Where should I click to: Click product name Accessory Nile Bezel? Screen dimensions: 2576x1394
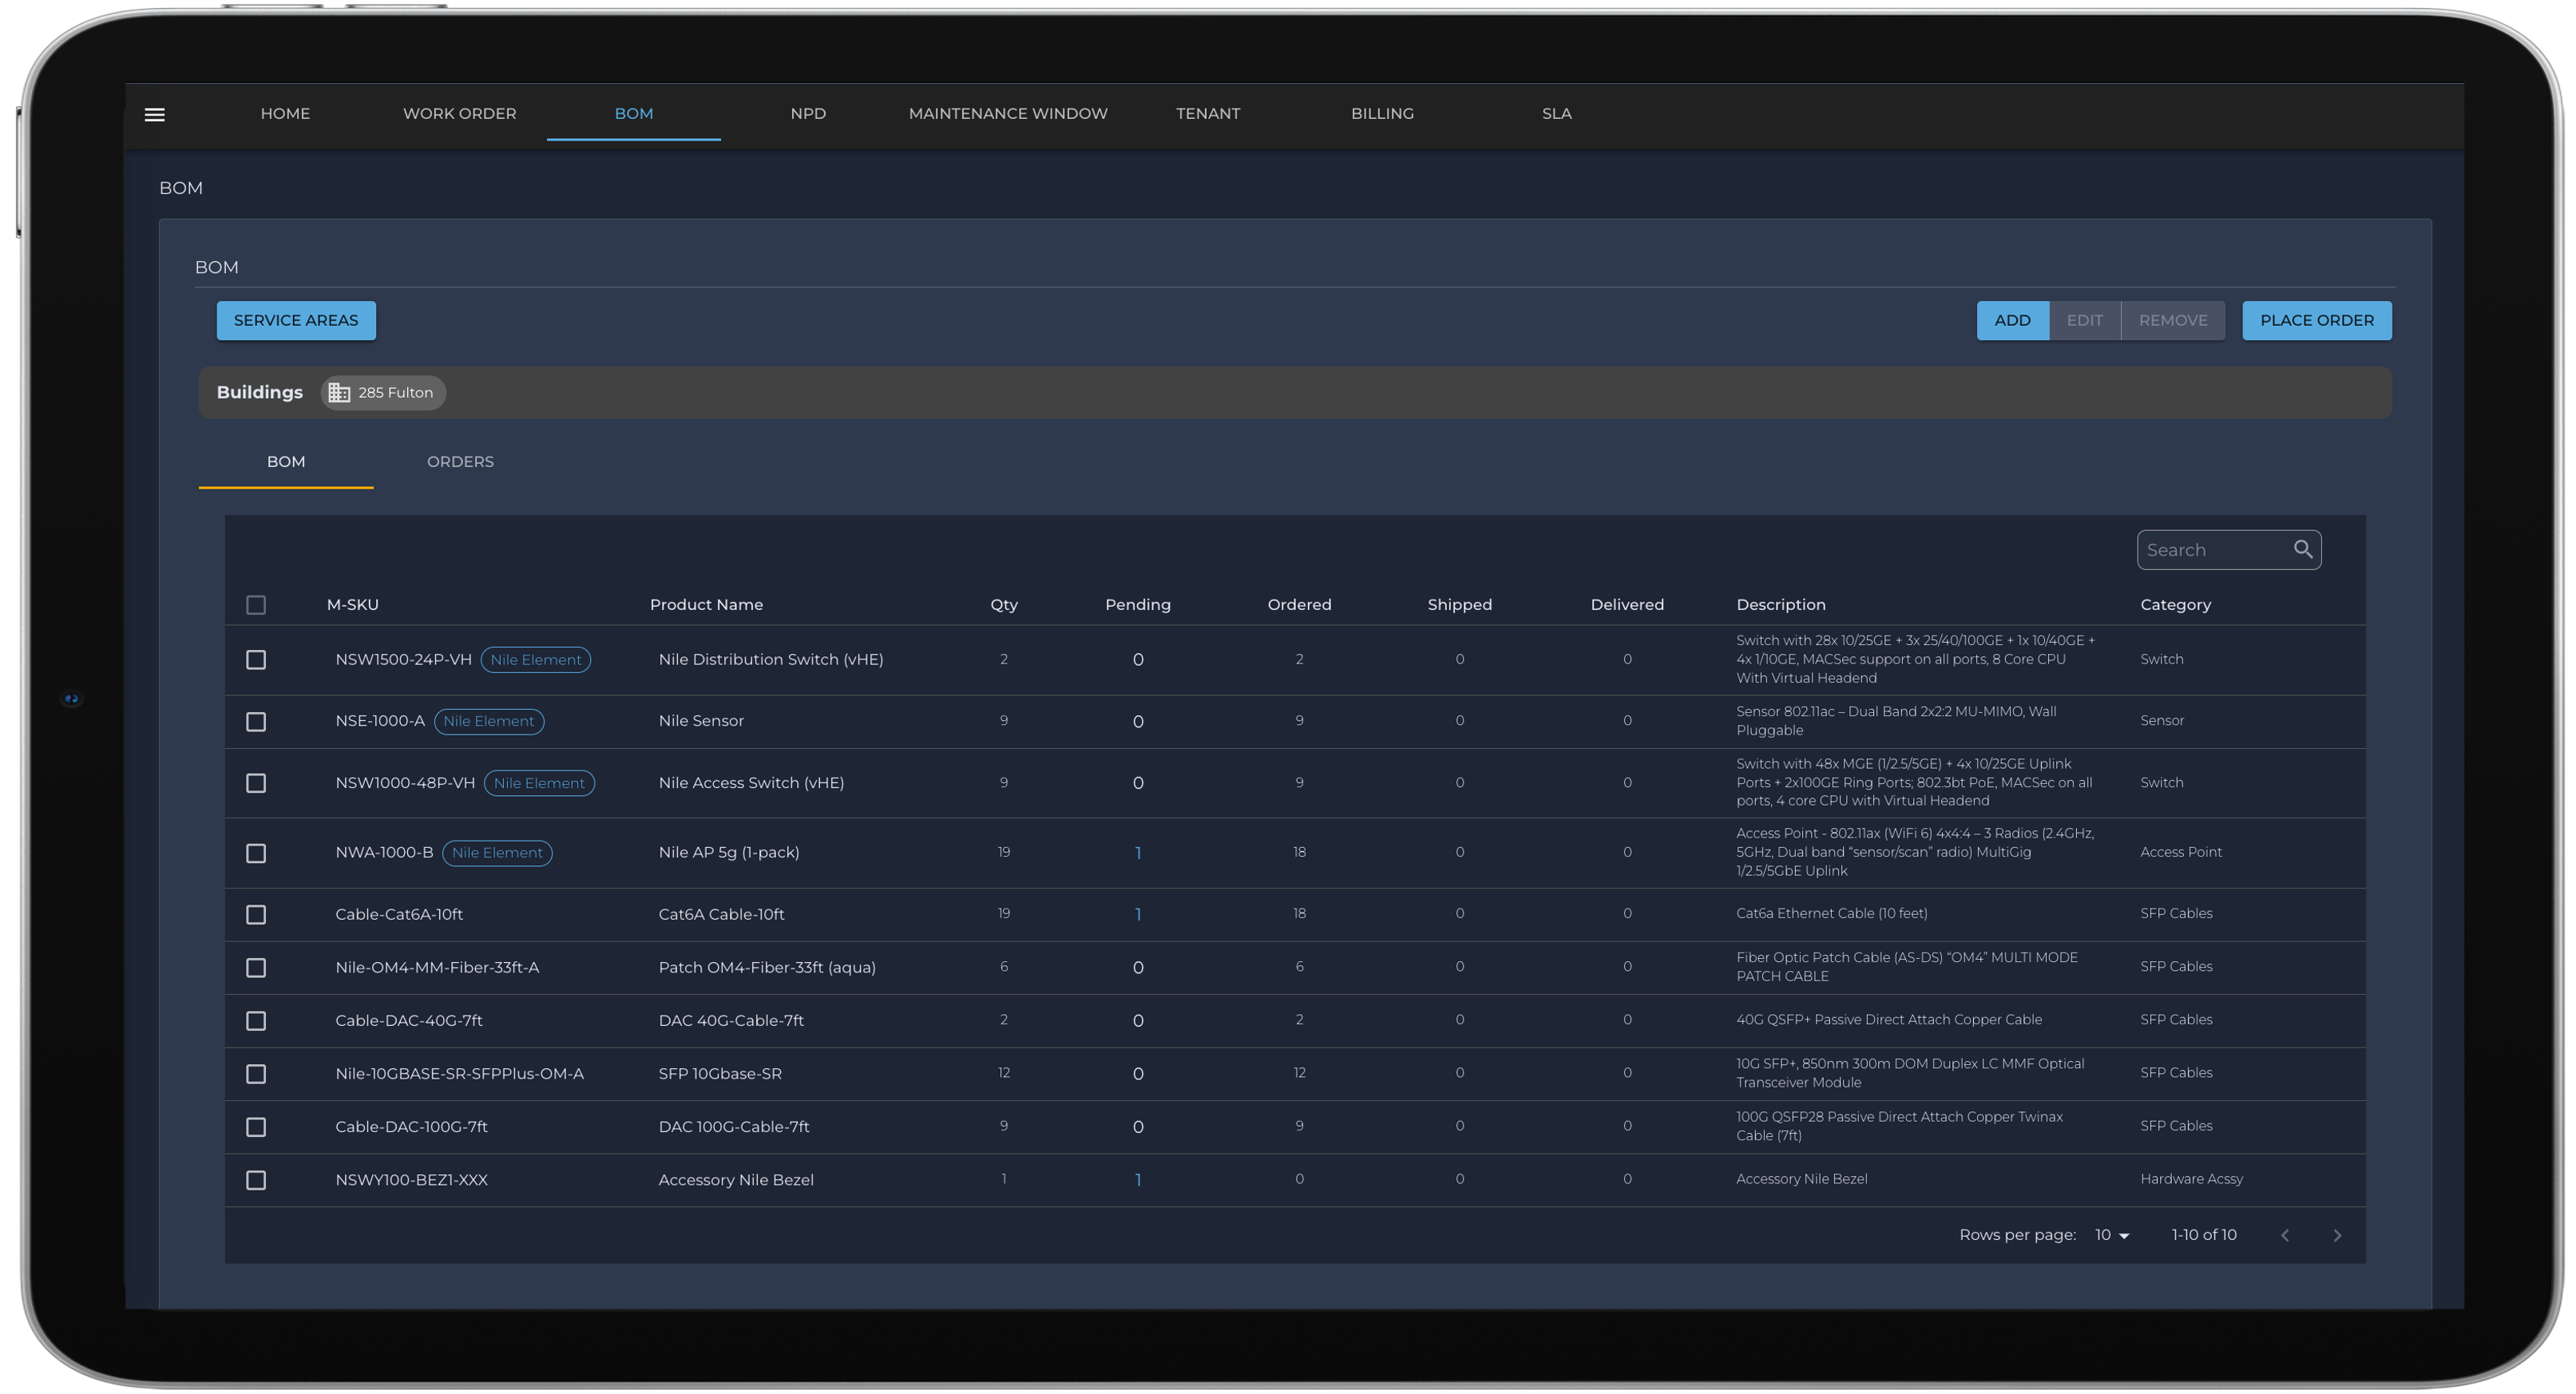tap(735, 1179)
